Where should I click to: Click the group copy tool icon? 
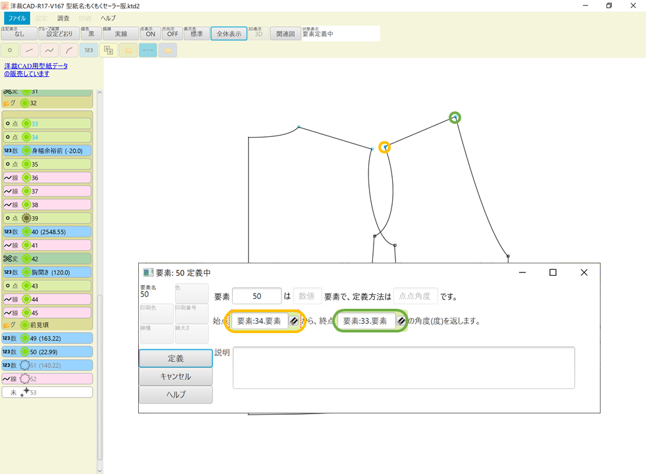coord(108,50)
